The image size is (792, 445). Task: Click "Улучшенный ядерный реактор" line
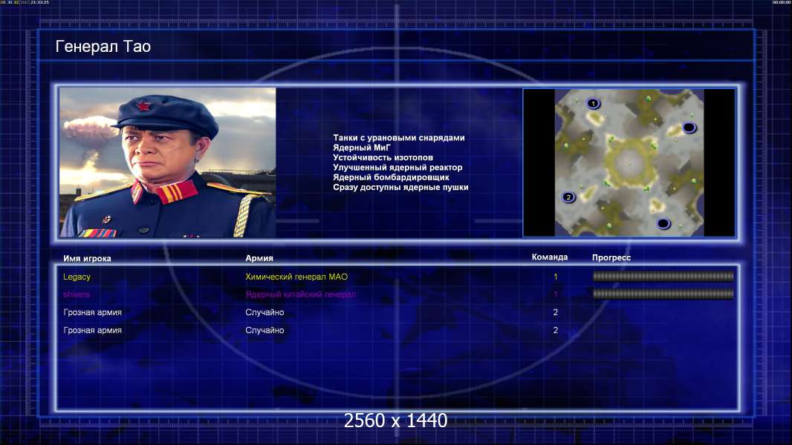point(397,168)
